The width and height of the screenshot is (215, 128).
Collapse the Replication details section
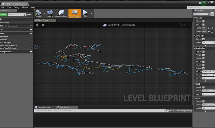point(194,48)
